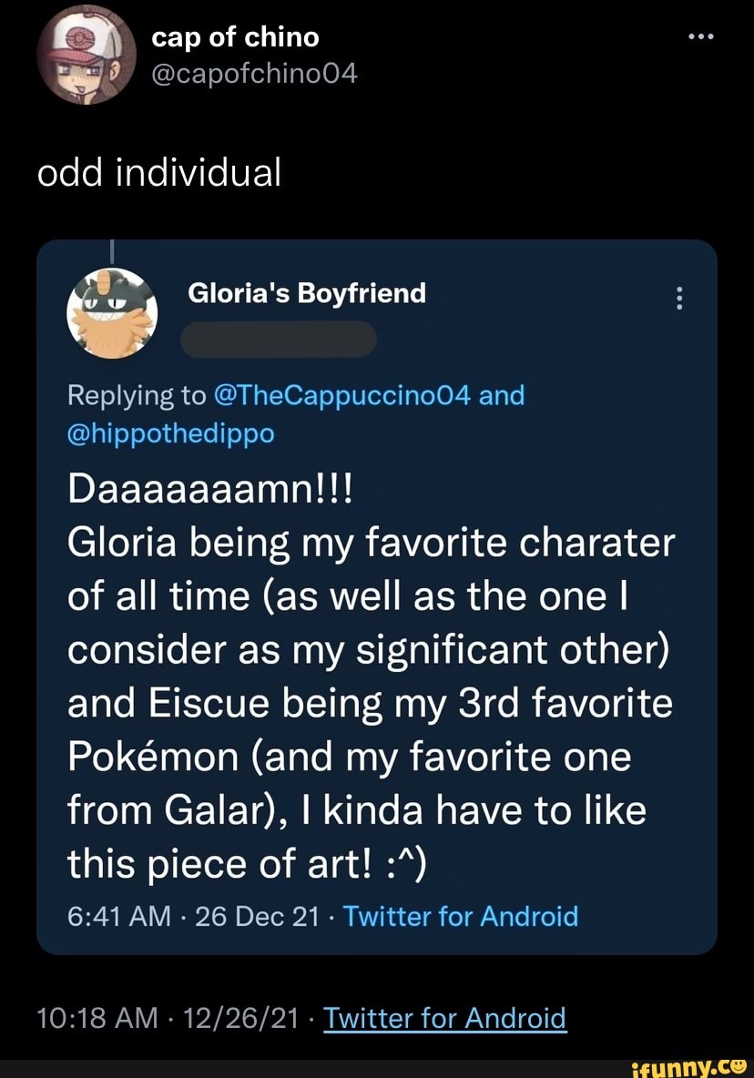Viewport: 754px width, 1078px height.
Task: Visit the @hippothedippo mention
Action: point(170,433)
